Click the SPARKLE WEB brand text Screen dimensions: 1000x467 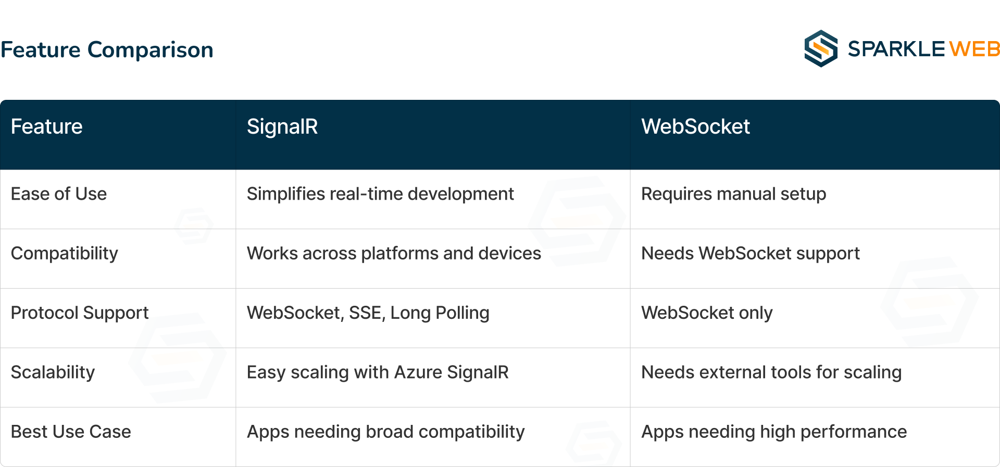[923, 49]
